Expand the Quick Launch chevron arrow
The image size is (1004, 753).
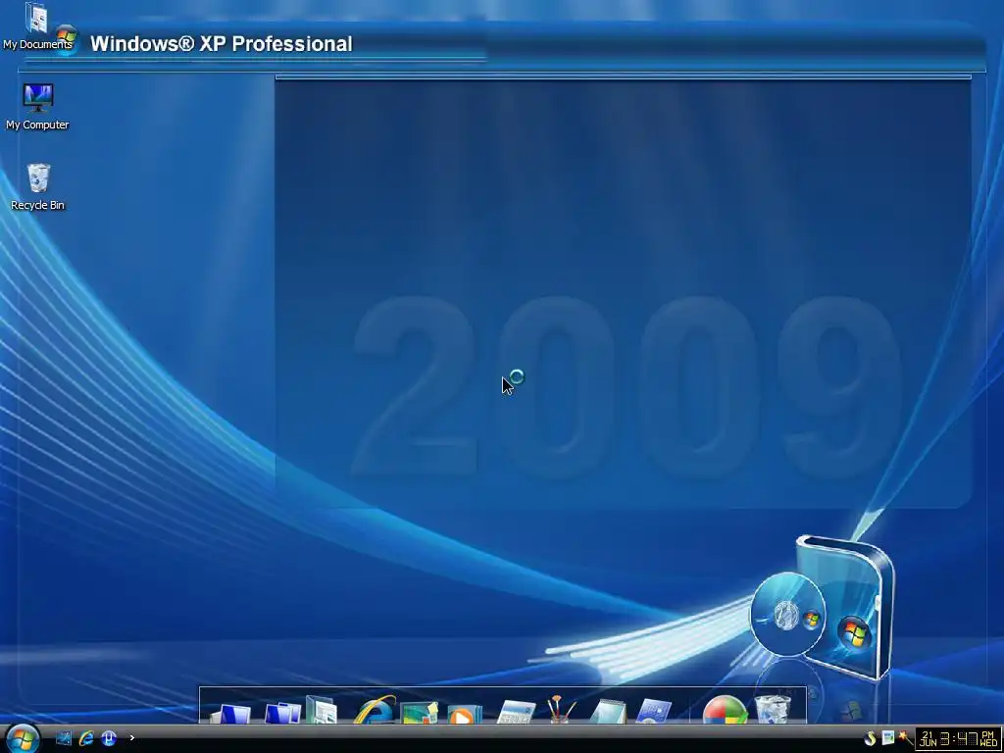click(x=132, y=738)
